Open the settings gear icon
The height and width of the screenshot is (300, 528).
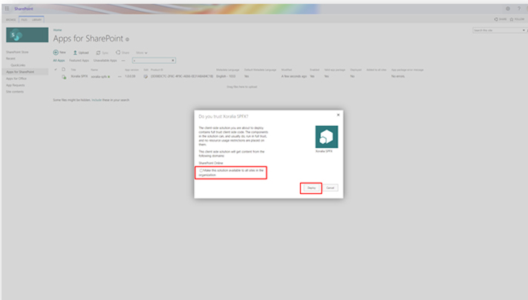point(508,9)
